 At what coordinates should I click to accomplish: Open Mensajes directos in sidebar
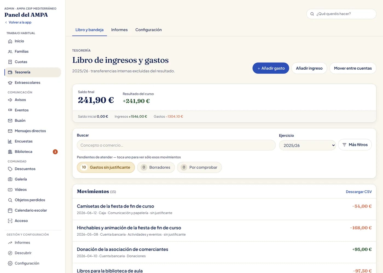tap(33, 131)
